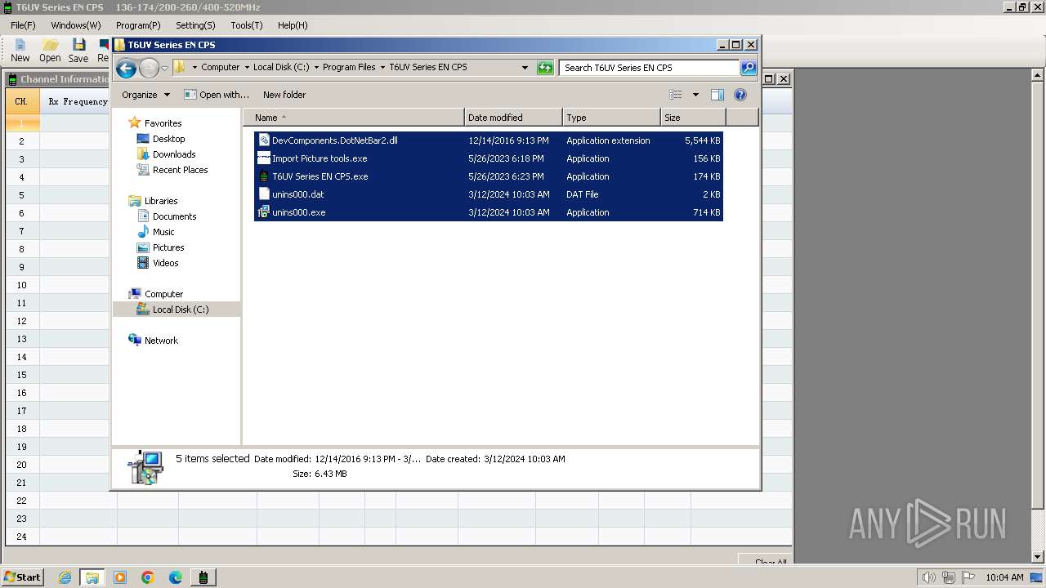Open the Organize dropdown
Image resolution: width=1046 pixels, height=588 pixels.
pyautogui.click(x=145, y=95)
